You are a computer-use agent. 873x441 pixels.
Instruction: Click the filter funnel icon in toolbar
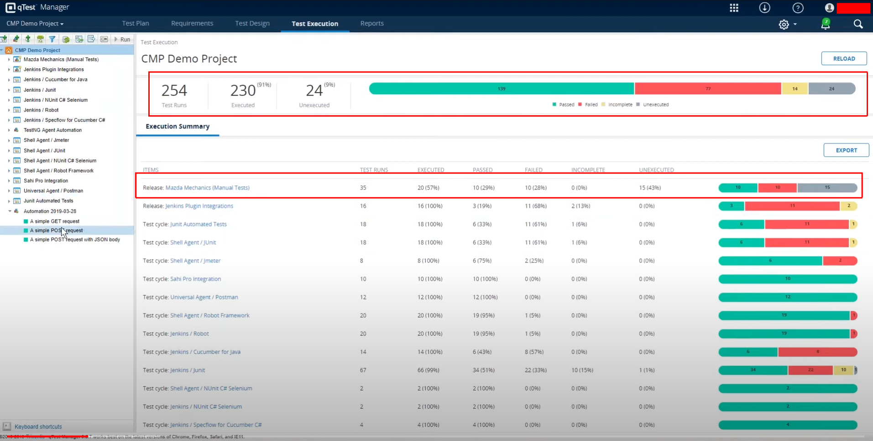pos(52,39)
